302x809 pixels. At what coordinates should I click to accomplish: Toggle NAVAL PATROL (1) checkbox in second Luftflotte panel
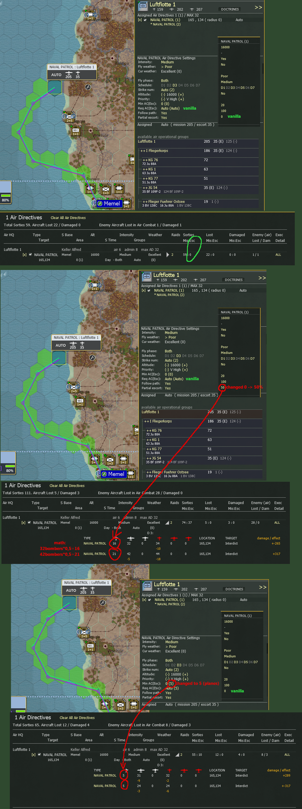149,290
